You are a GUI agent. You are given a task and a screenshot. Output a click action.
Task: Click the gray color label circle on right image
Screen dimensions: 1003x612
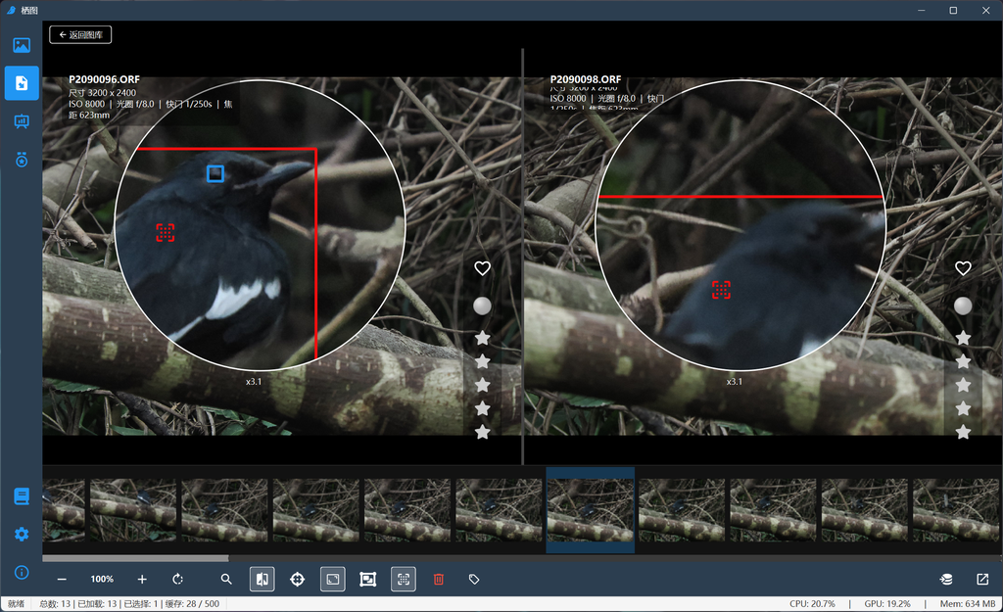[963, 306]
